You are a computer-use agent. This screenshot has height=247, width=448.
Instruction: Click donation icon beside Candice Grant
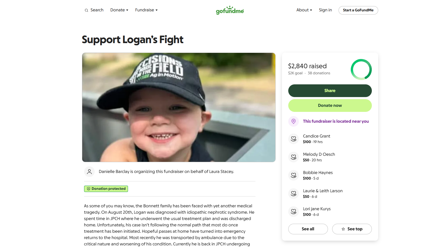click(294, 139)
